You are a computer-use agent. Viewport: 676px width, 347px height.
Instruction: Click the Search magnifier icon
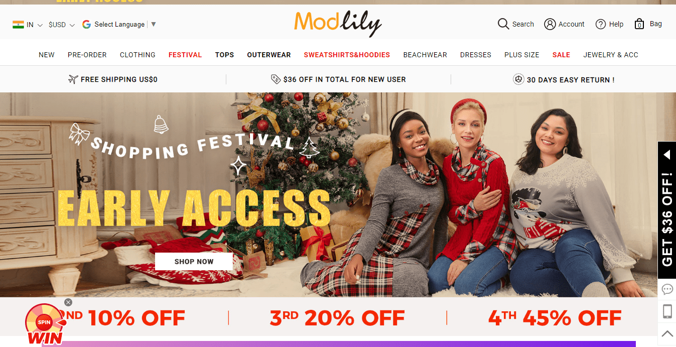(x=503, y=24)
